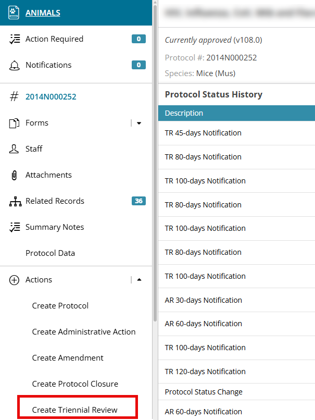The width and height of the screenshot is (315, 420).
Task: Expand the Forms dropdown arrow
Action: click(x=139, y=123)
